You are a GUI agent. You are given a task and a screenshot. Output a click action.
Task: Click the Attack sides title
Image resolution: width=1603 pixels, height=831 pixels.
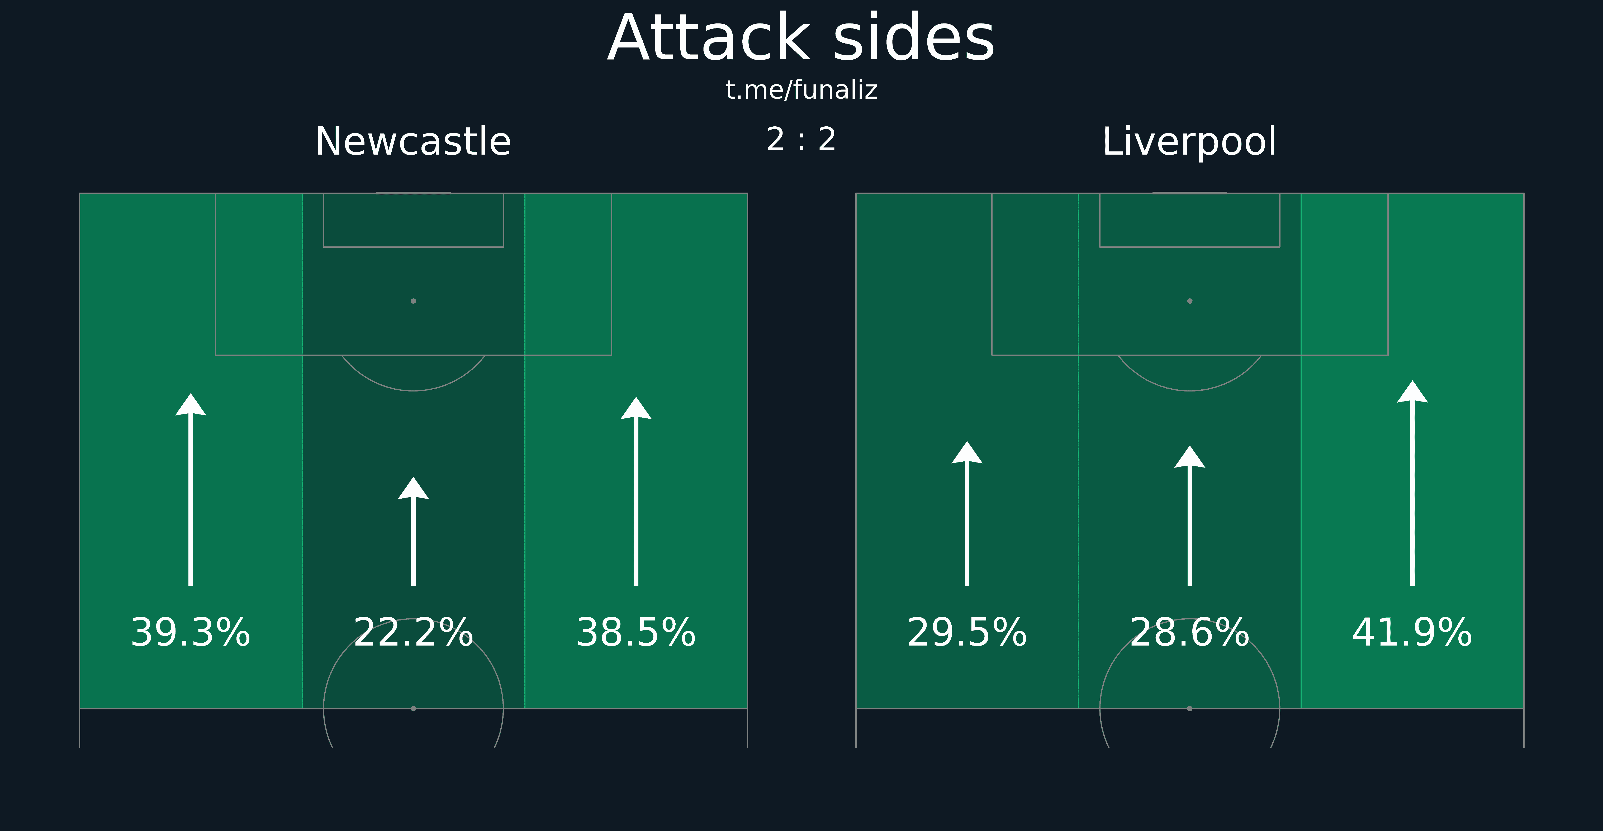pos(801,39)
